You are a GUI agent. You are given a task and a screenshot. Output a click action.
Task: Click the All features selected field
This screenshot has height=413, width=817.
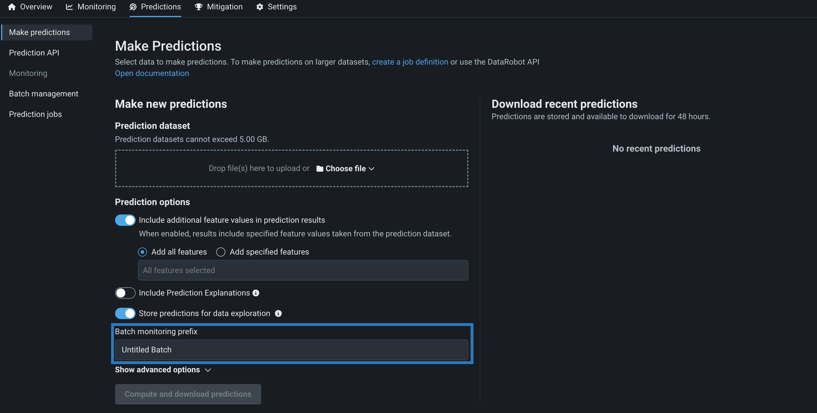pos(303,270)
